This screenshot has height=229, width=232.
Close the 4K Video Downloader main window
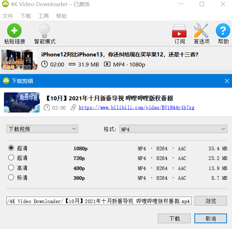223,4
